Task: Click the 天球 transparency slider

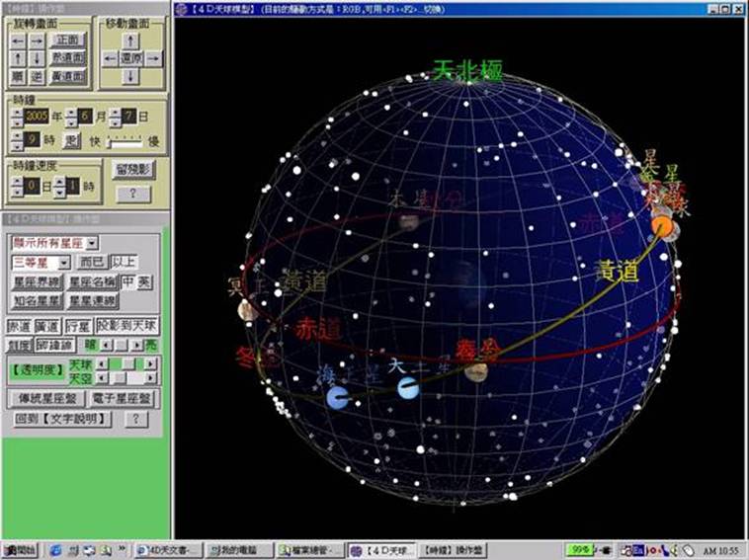Action: pyautogui.click(x=126, y=364)
